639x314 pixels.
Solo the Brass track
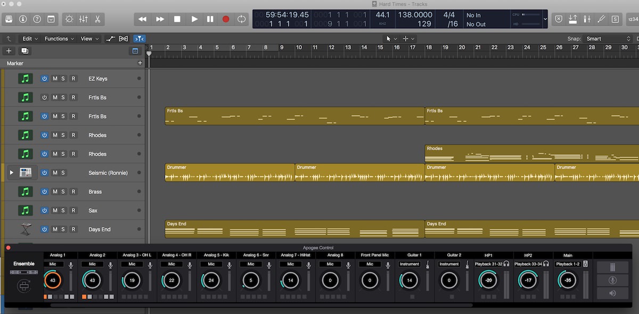coord(63,192)
